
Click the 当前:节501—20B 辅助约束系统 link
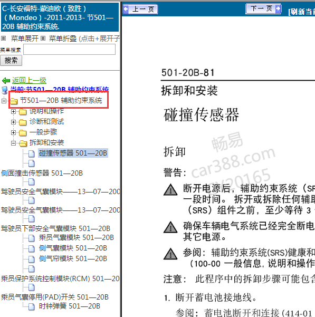[x=60, y=89]
